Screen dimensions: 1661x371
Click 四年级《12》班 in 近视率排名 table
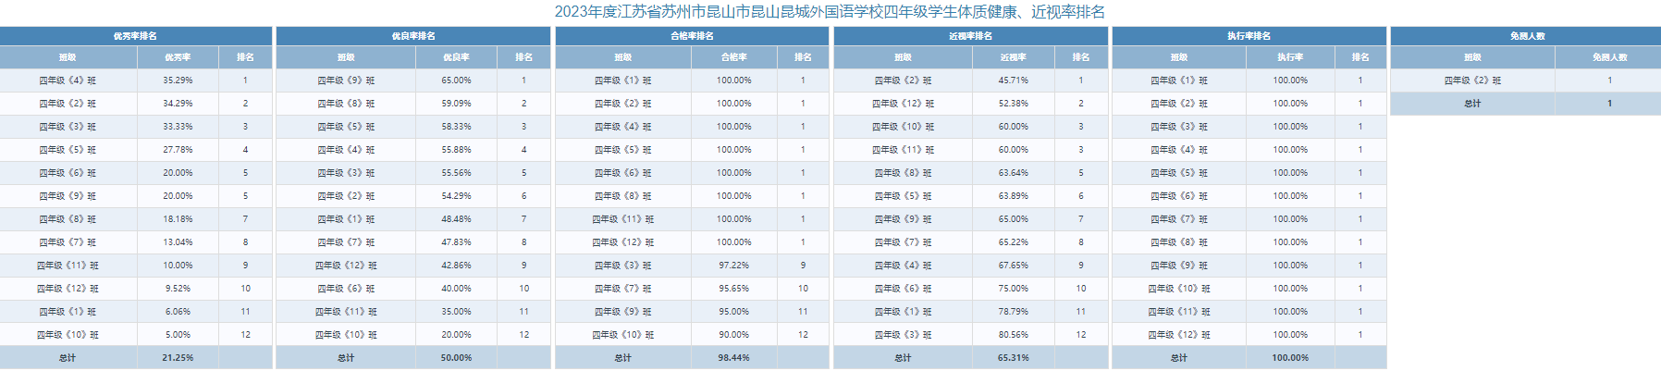pos(903,104)
